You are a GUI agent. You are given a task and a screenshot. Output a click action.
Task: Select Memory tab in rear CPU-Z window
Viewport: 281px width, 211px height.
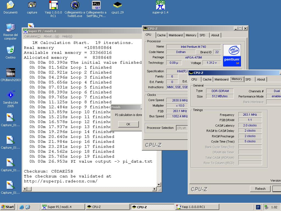pyautogui.click(x=191, y=35)
